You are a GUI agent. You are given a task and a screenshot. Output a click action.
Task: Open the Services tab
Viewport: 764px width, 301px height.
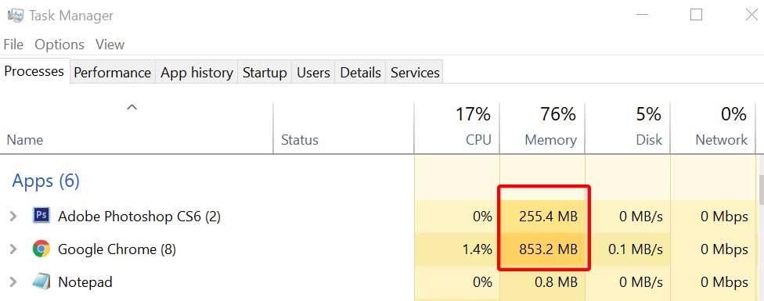pos(415,73)
